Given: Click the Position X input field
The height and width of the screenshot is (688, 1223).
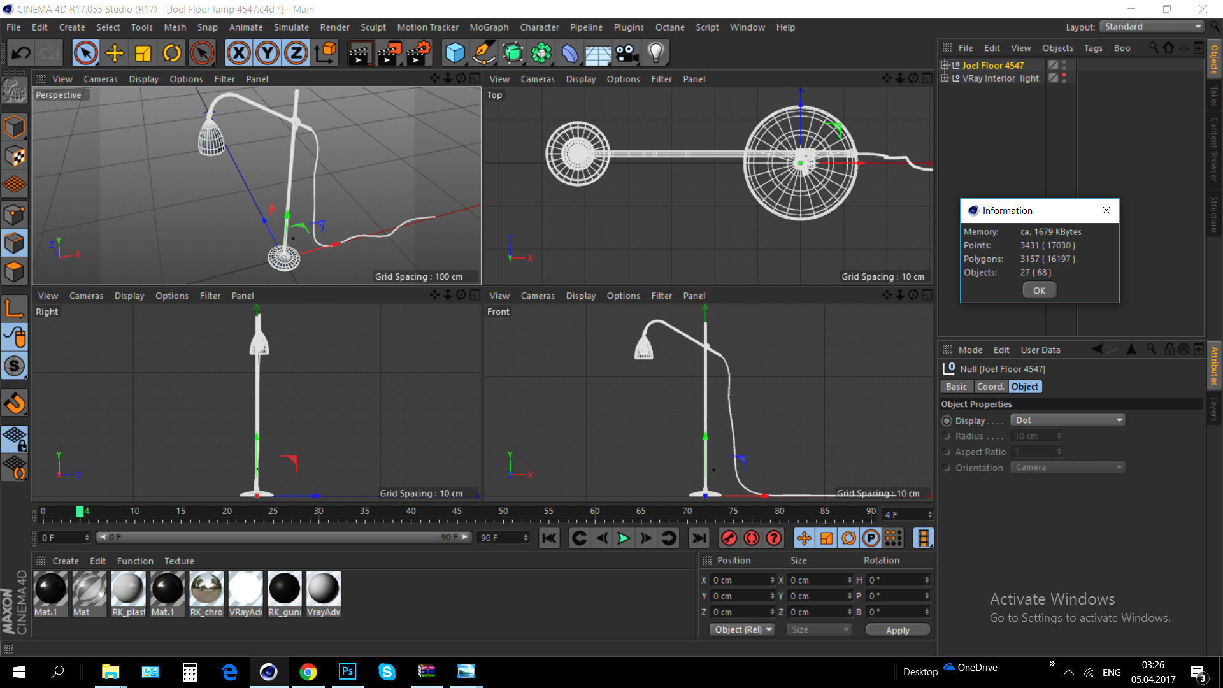Looking at the screenshot, I should click(x=741, y=580).
